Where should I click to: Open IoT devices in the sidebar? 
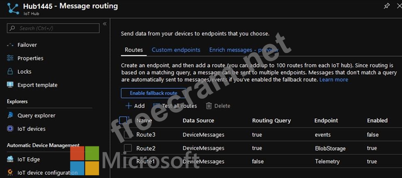pyautogui.click(x=31, y=129)
